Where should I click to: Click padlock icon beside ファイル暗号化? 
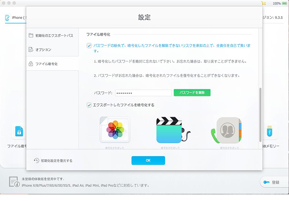[31, 64]
